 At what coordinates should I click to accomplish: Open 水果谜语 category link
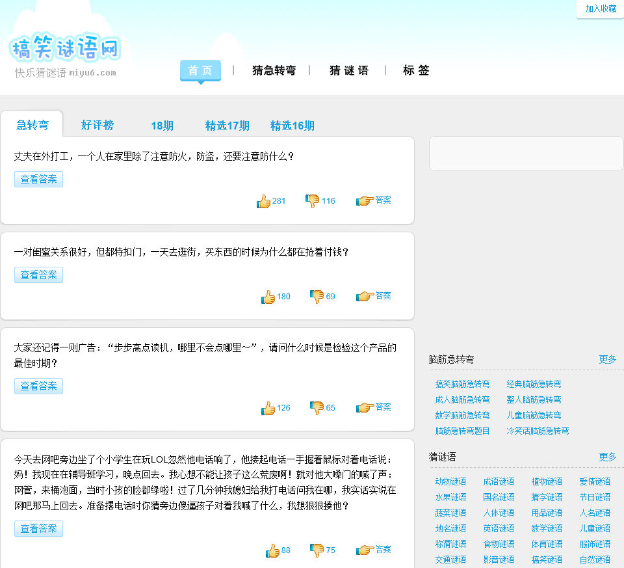coord(451,497)
